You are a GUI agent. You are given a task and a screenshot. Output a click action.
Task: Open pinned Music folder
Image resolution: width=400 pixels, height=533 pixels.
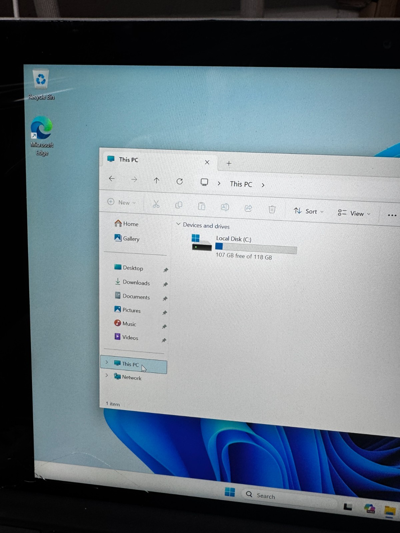(x=125, y=323)
